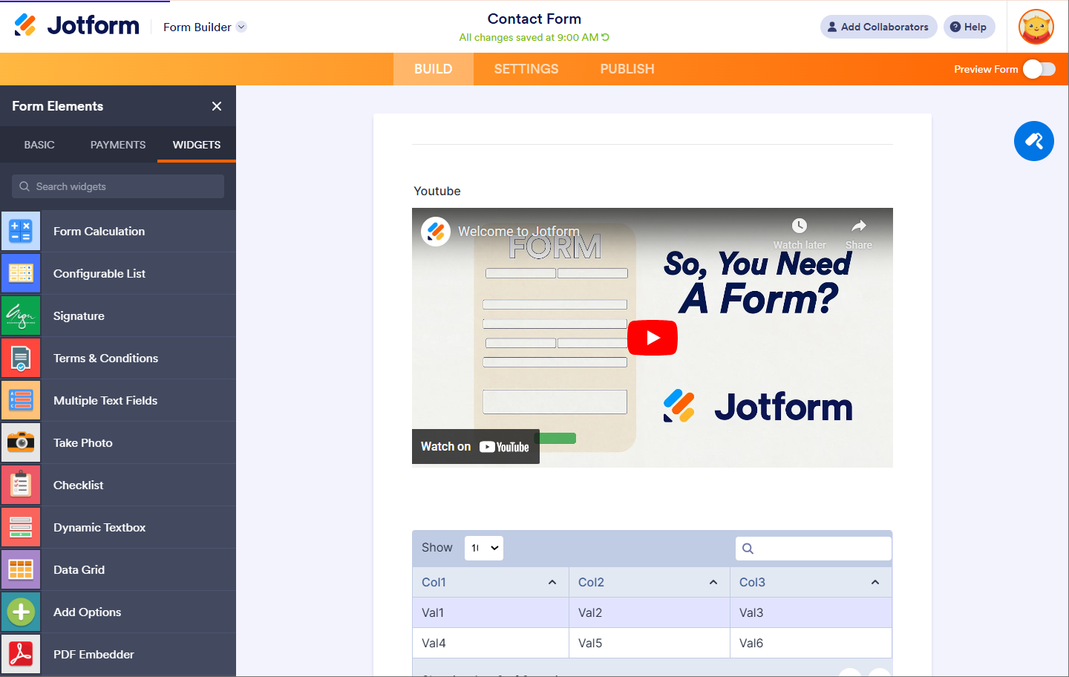
Task: Click the Watch later clock icon
Action: [x=800, y=226]
